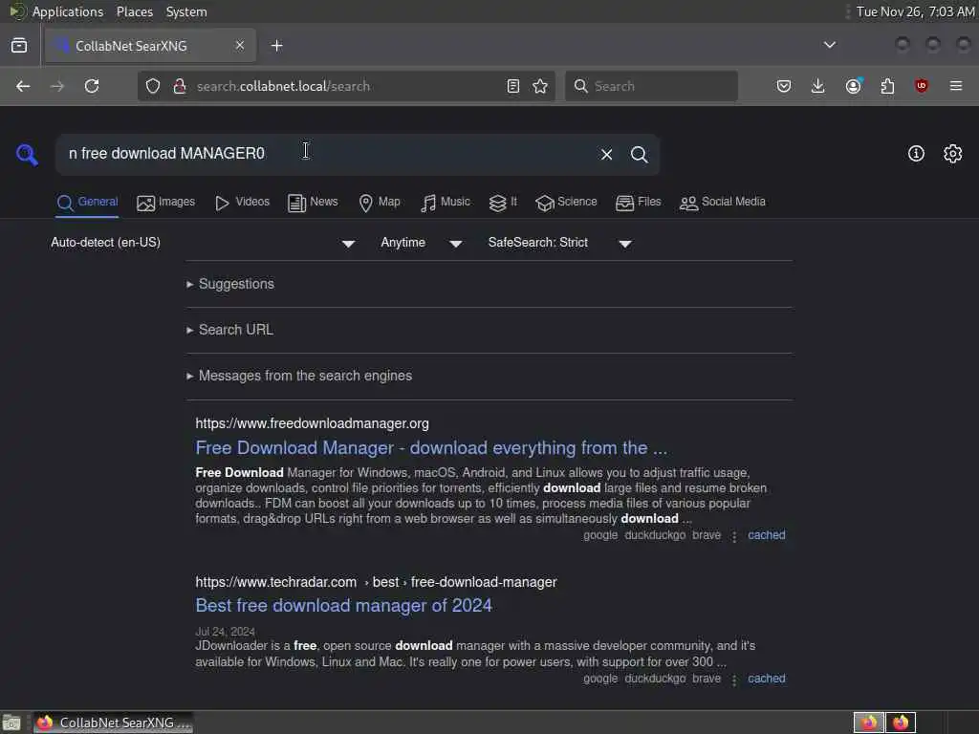Open the Applications menu
The height and width of the screenshot is (734, 979).
pos(68,11)
